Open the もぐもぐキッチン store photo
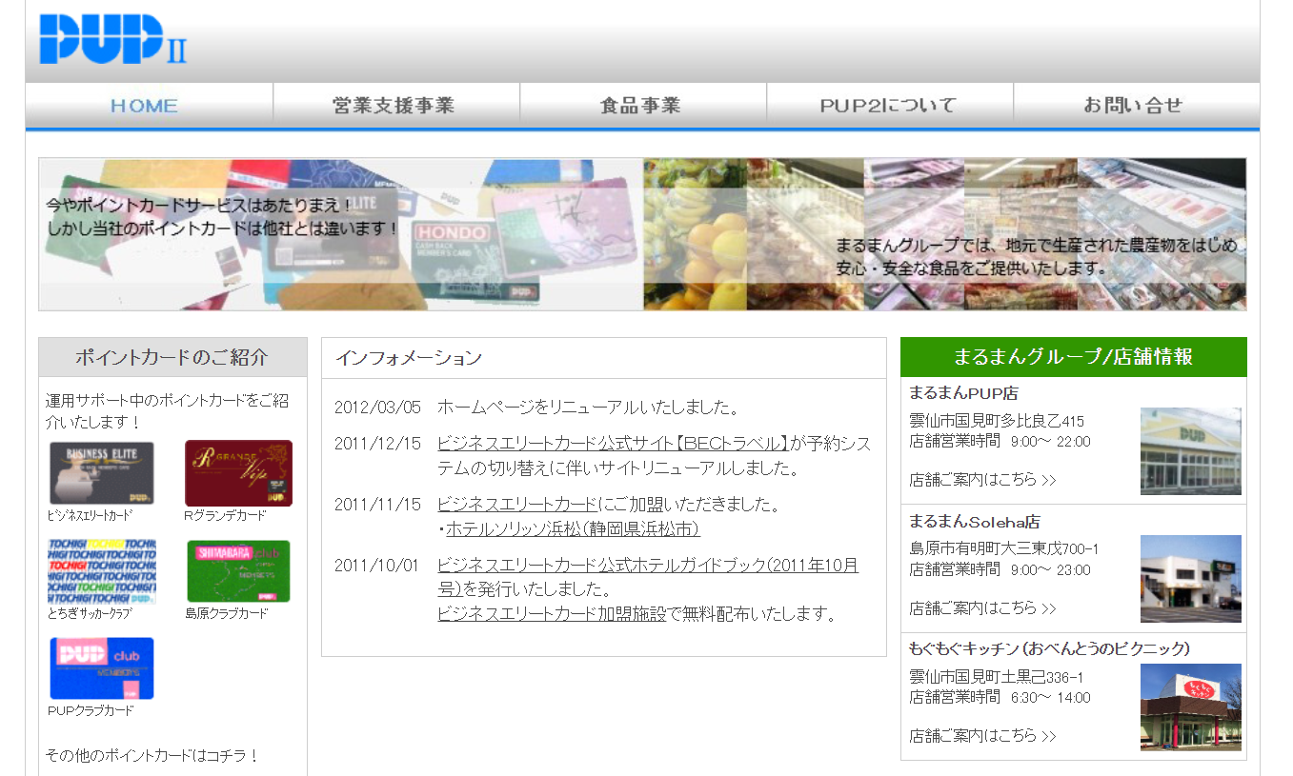Screen dimensions: 1293x776 point(1191,707)
